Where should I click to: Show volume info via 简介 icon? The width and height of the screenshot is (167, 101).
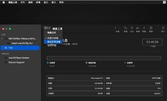coord(163,28)
